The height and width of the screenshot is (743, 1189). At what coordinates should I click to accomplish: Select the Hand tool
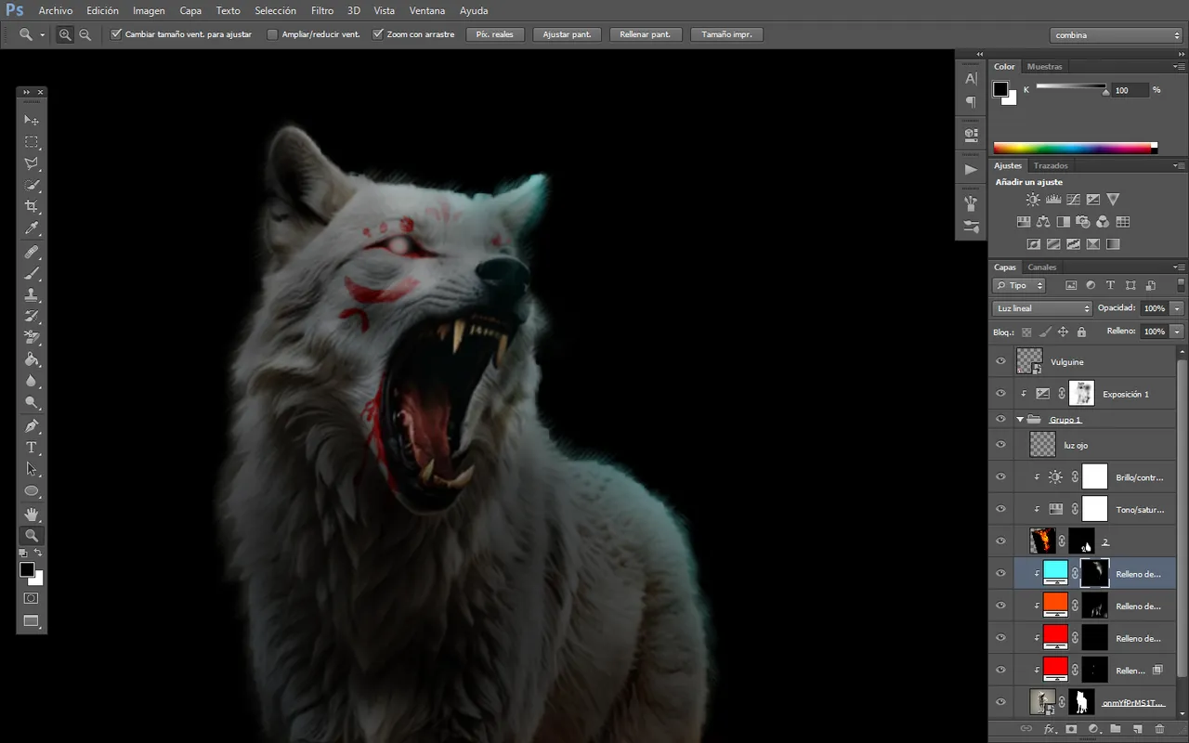[32, 514]
